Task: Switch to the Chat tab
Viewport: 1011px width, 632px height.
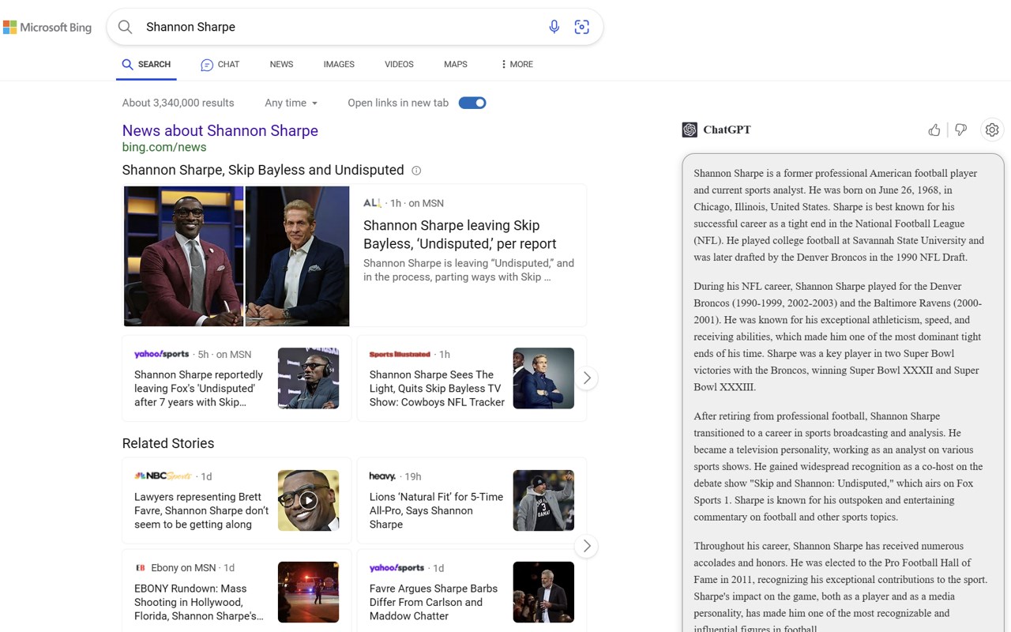Action: (x=220, y=64)
